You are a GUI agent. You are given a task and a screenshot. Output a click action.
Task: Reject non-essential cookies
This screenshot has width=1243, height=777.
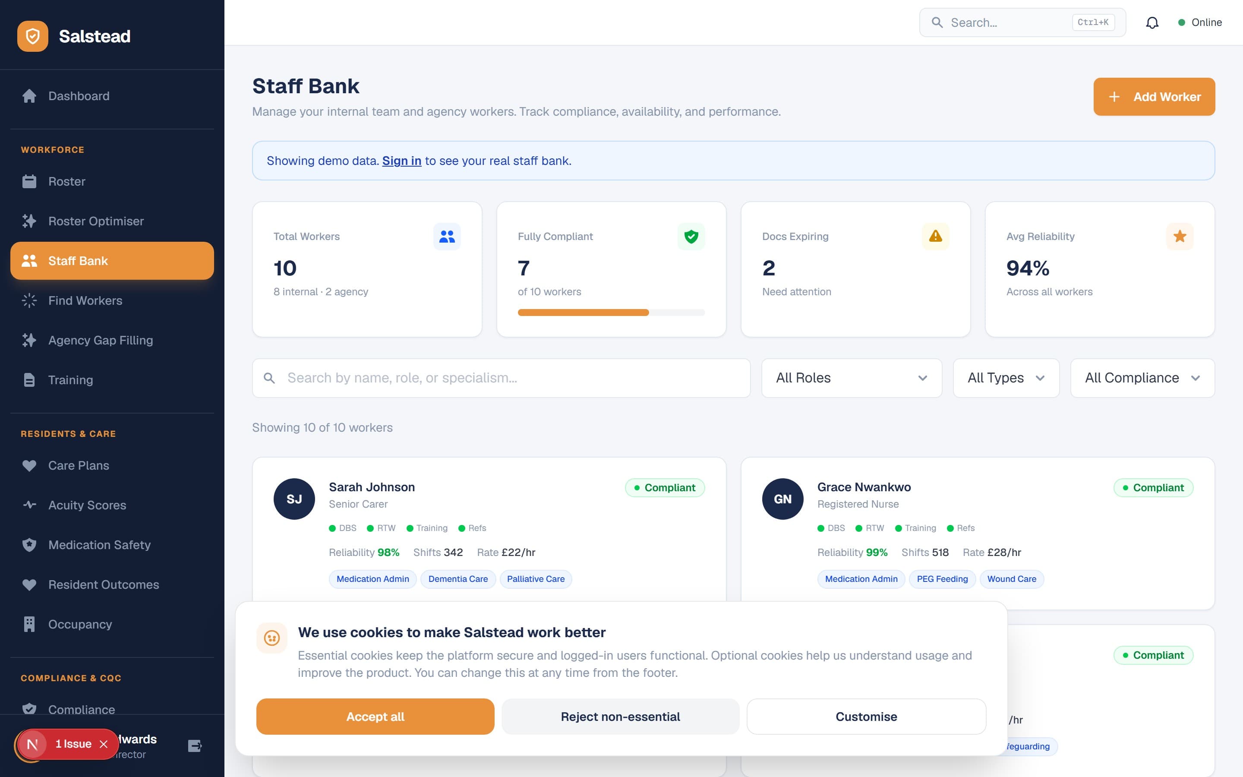click(x=621, y=717)
